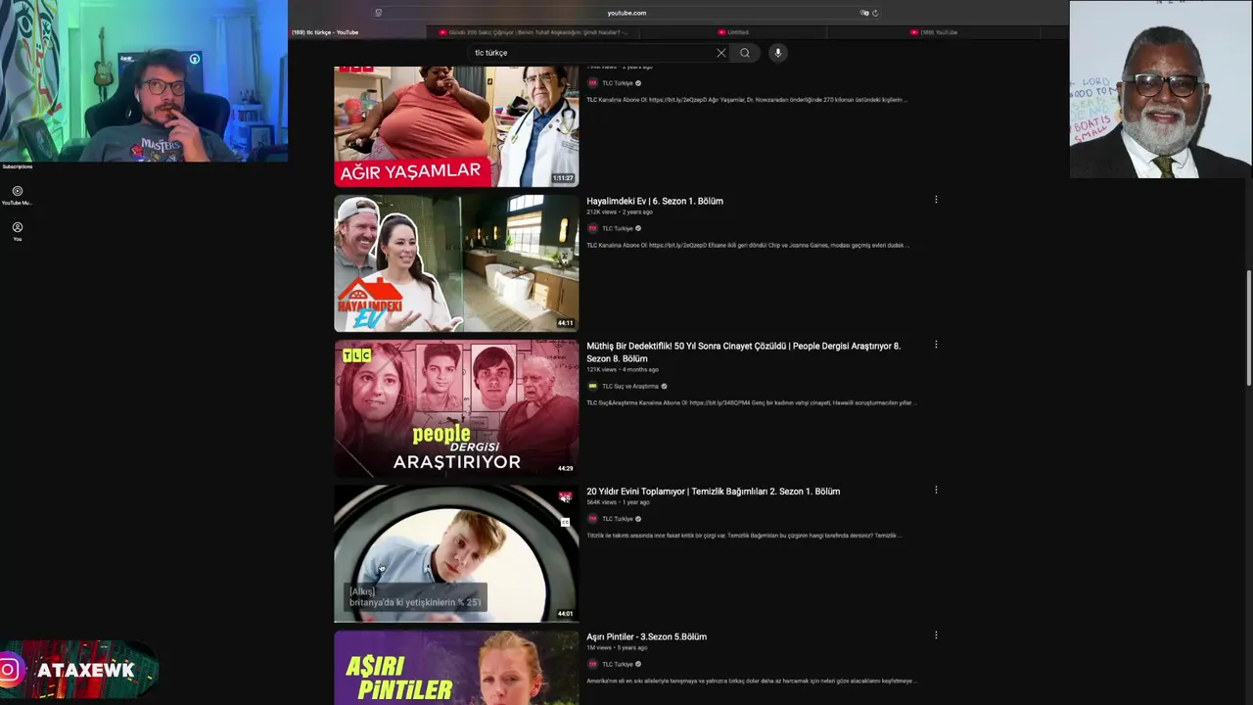Play the Ağır Yaşamlar thumbnail video

pyautogui.click(x=456, y=126)
